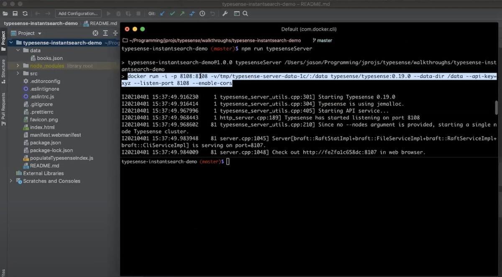The width and height of the screenshot is (502, 277).
Task: Click Git Commit checkmark icon
Action: (172, 13)
